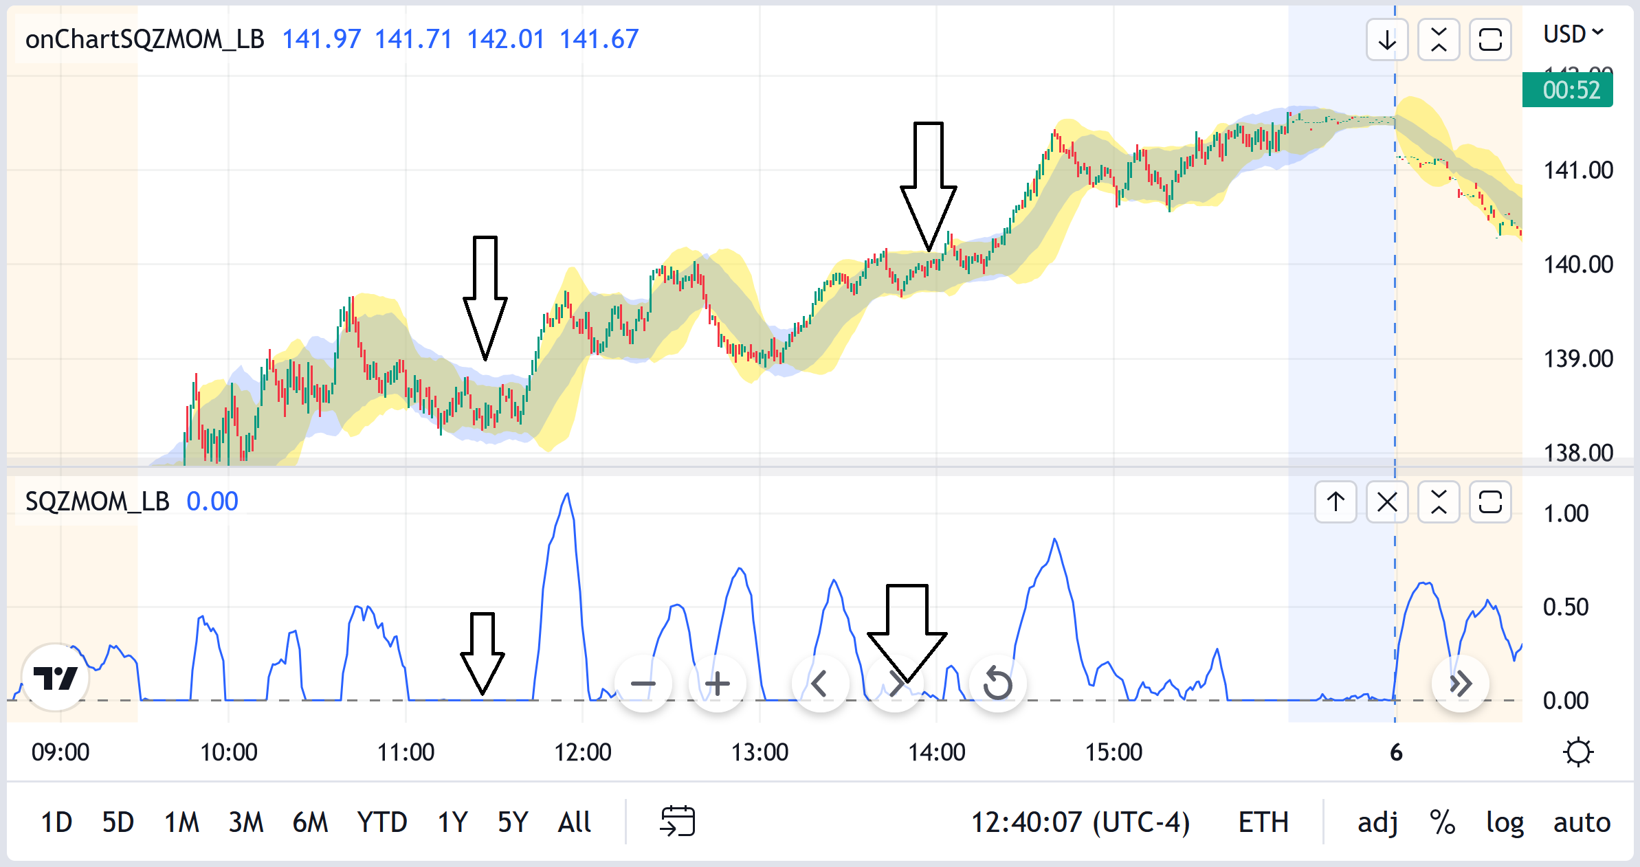Zoom in the chart with plus button
The width and height of the screenshot is (1640, 867).
pos(718,684)
